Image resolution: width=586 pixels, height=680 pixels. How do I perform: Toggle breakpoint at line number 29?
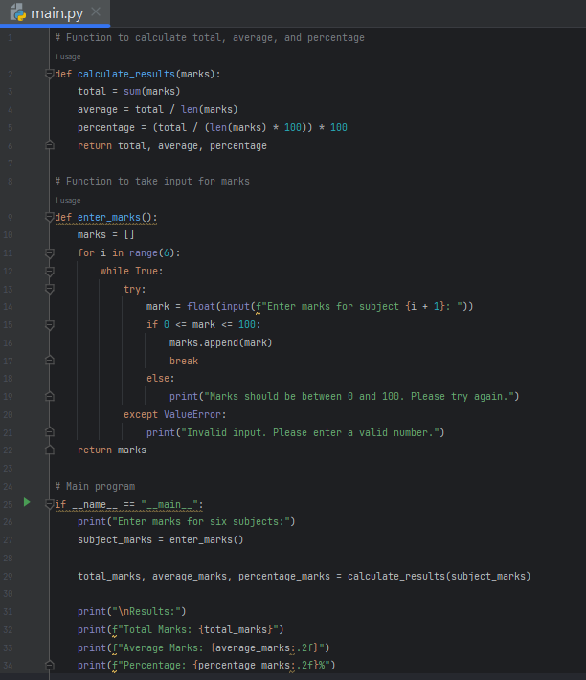pos(10,576)
